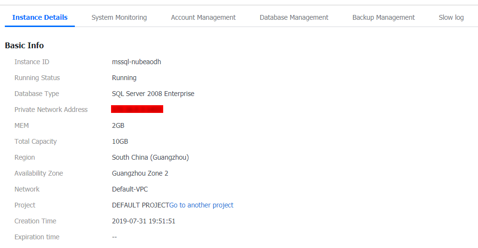Click the Basic Info heading
The width and height of the screenshot is (478, 248).
pyautogui.click(x=25, y=45)
